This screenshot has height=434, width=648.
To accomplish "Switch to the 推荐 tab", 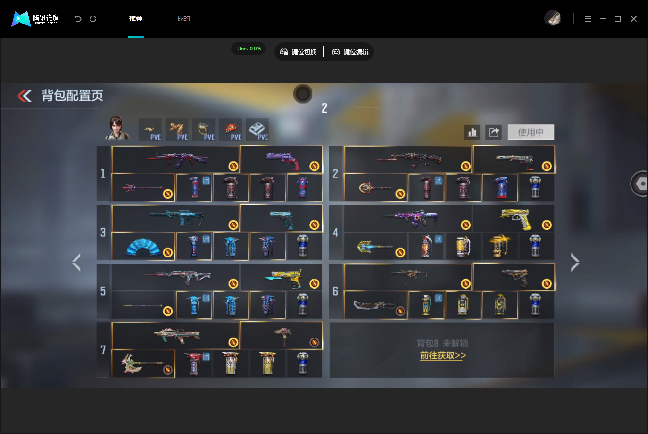I will click(136, 18).
